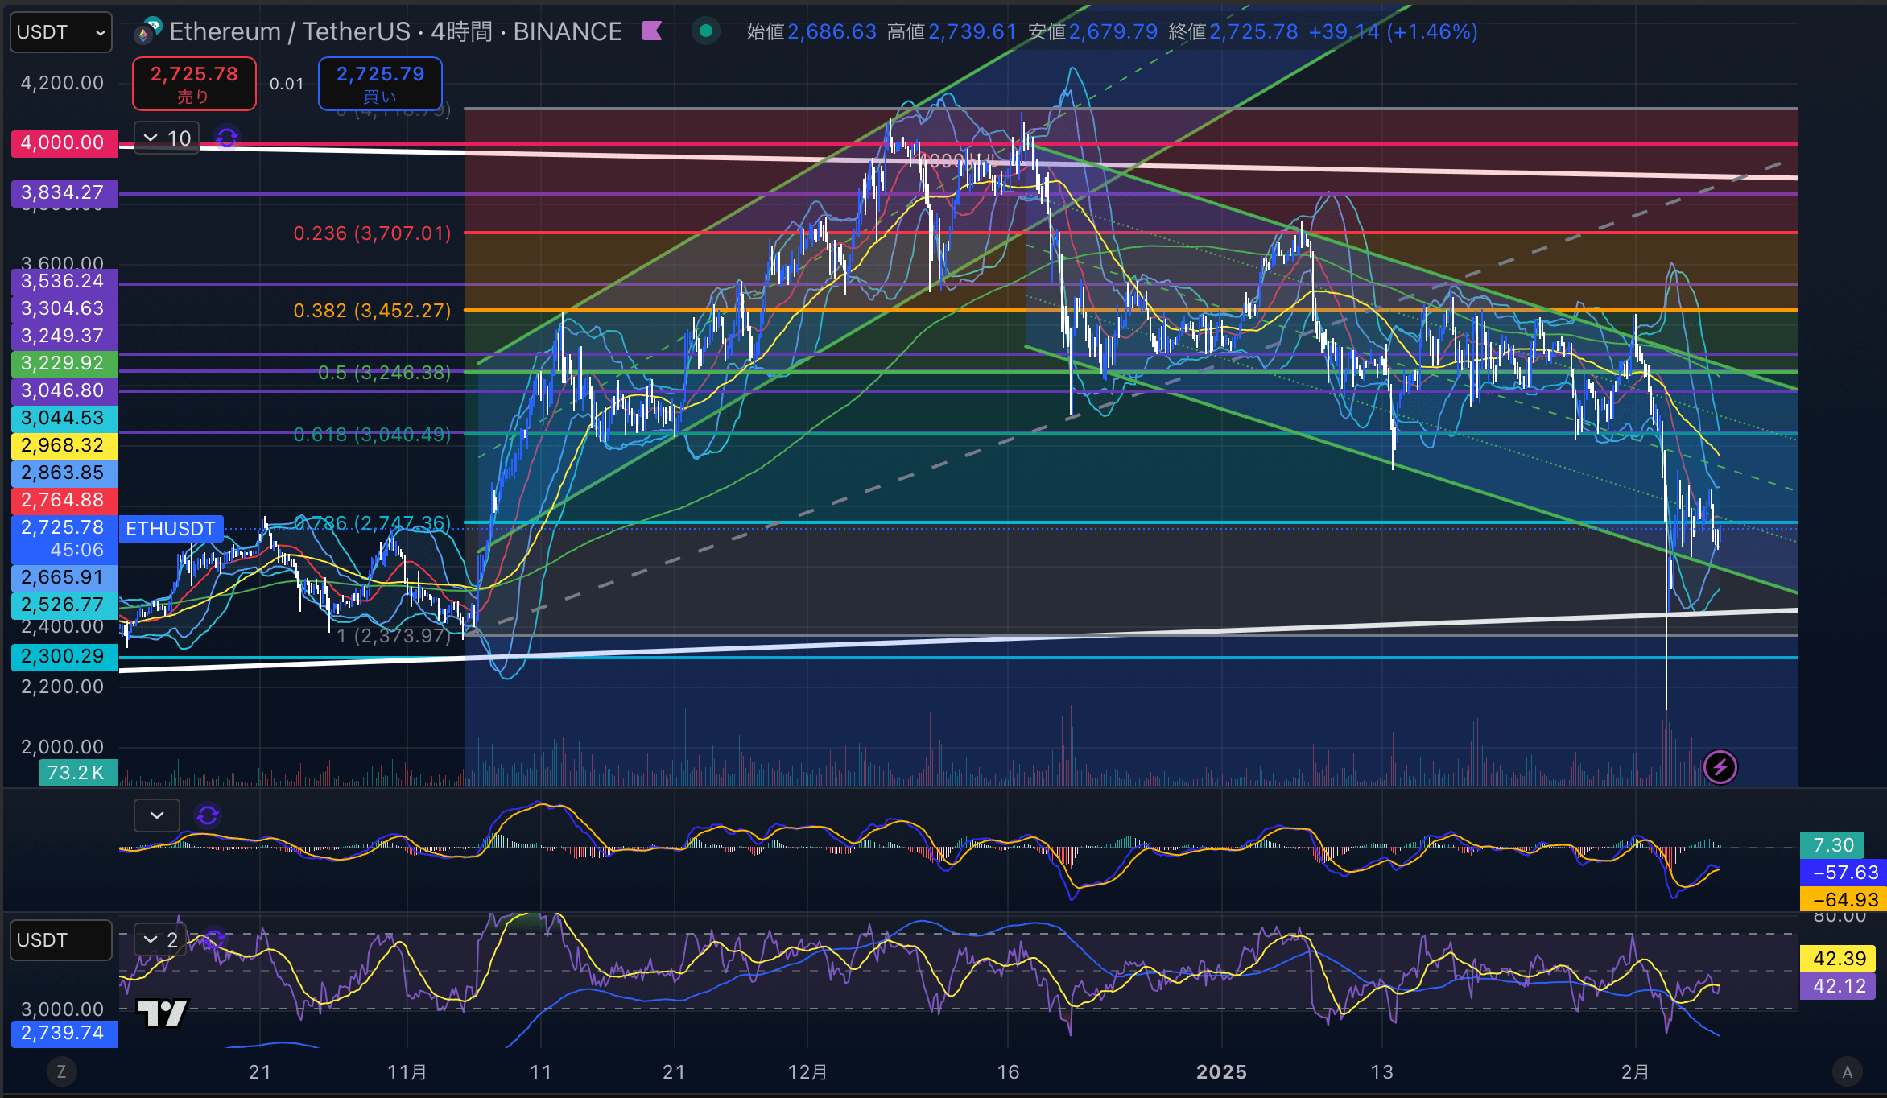1887x1098 pixels.
Task: Click the 2,739.74 blue label in RSI pane
Action: [x=64, y=1034]
